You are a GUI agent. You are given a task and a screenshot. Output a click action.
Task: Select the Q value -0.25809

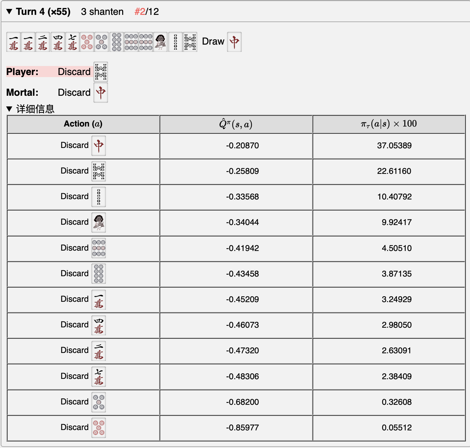point(242,171)
